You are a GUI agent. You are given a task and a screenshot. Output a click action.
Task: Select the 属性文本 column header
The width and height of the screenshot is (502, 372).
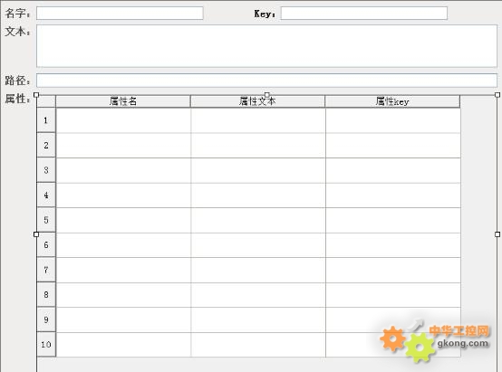tap(257, 101)
